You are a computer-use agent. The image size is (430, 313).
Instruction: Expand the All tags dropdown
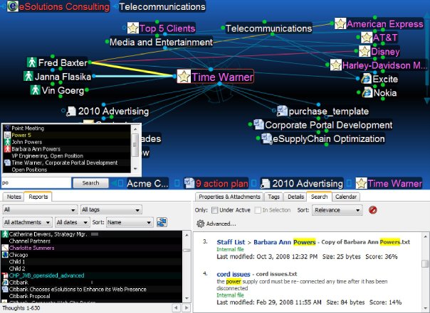pyautogui.click(x=111, y=209)
